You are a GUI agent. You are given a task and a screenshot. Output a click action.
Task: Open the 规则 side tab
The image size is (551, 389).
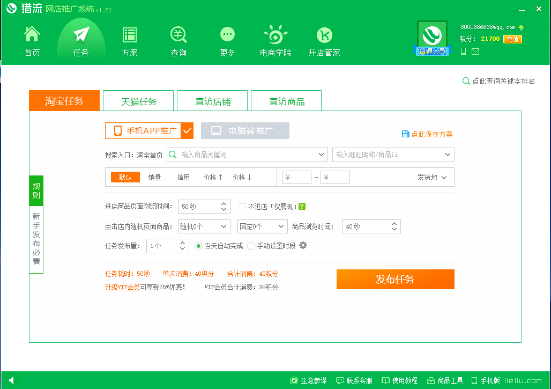pos(36,190)
